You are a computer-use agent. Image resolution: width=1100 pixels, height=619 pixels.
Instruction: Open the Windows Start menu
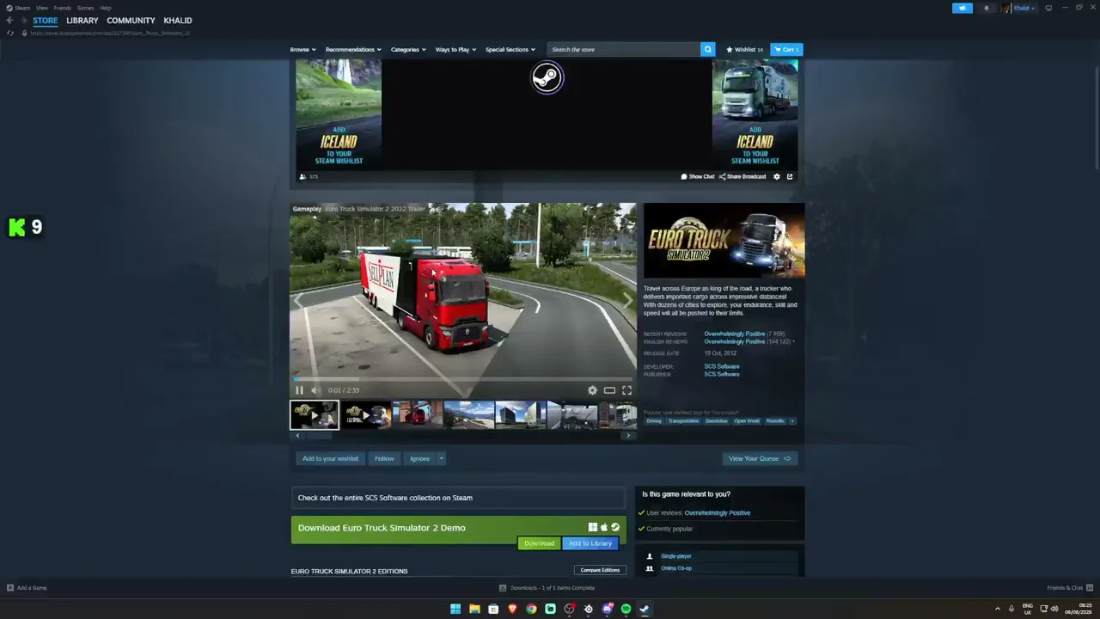(x=455, y=609)
